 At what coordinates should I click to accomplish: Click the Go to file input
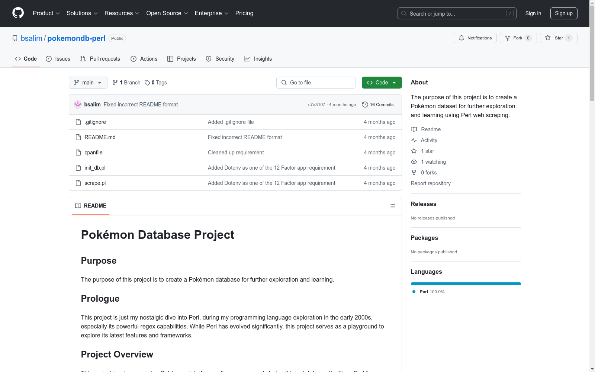point(316,83)
